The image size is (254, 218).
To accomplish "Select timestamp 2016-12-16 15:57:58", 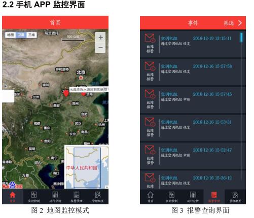I will (212, 66).
